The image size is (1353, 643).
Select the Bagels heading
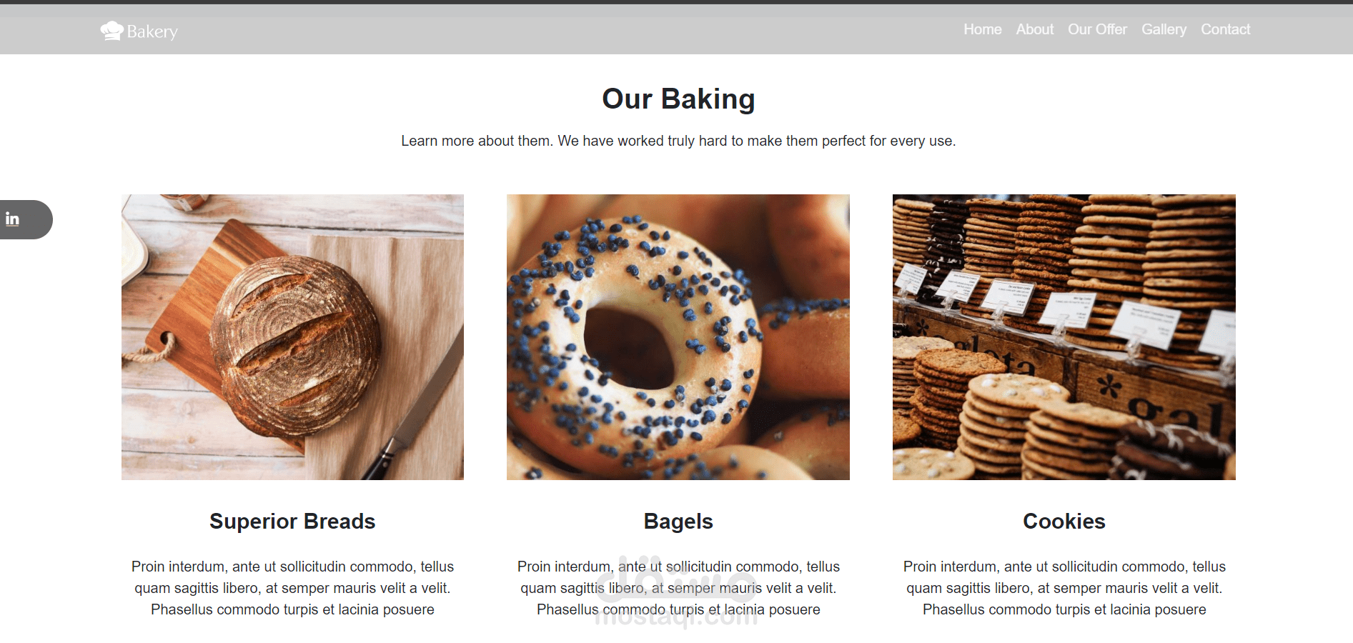pyautogui.click(x=678, y=522)
